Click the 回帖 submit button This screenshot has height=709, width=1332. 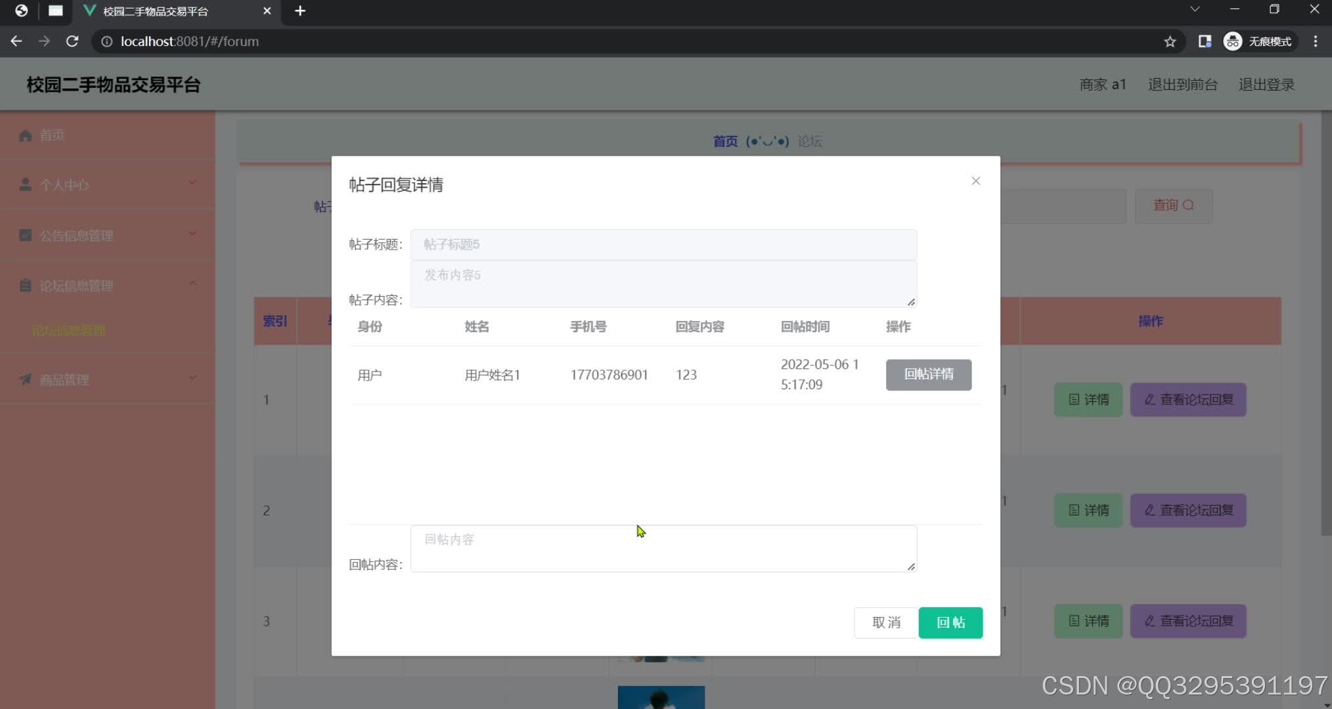coord(950,622)
